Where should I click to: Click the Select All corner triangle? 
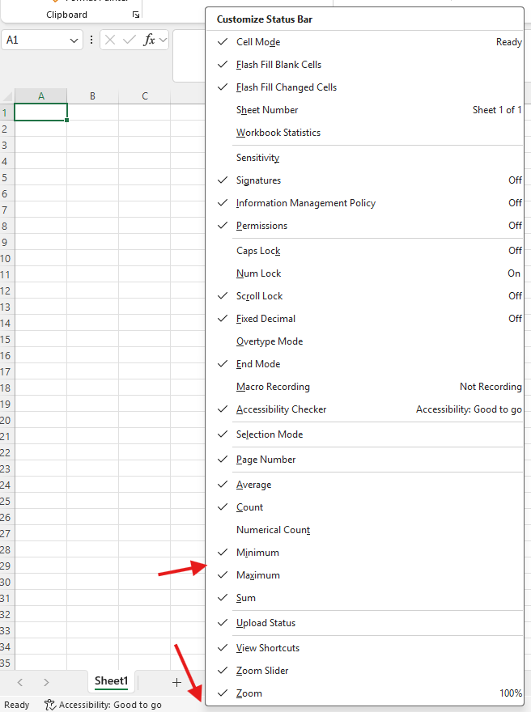tap(7, 96)
